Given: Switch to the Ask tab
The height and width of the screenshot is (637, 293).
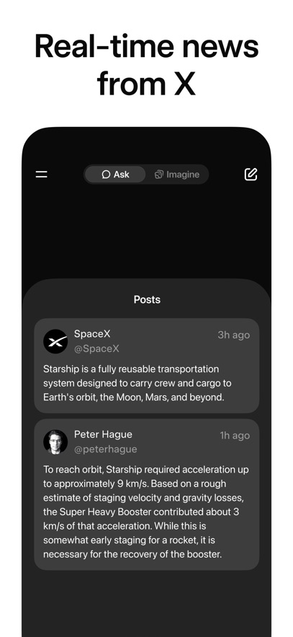Looking at the screenshot, I should point(115,175).
